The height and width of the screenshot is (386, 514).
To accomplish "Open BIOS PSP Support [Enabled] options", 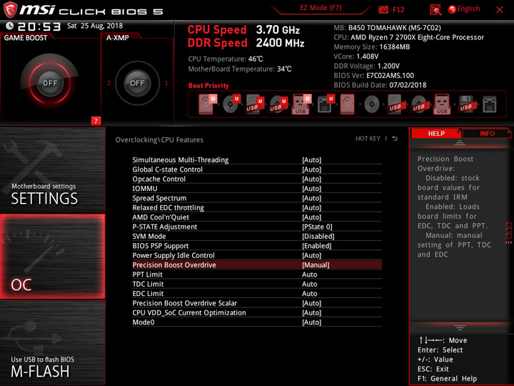I will click(x=316, y=246).
